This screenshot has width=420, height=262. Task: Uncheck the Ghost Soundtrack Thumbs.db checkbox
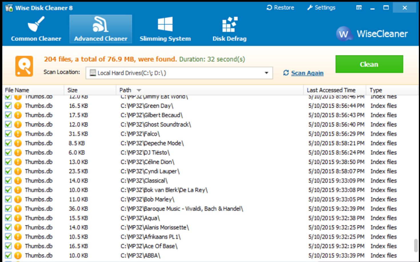pyautogui.click(x=8, y=124)
